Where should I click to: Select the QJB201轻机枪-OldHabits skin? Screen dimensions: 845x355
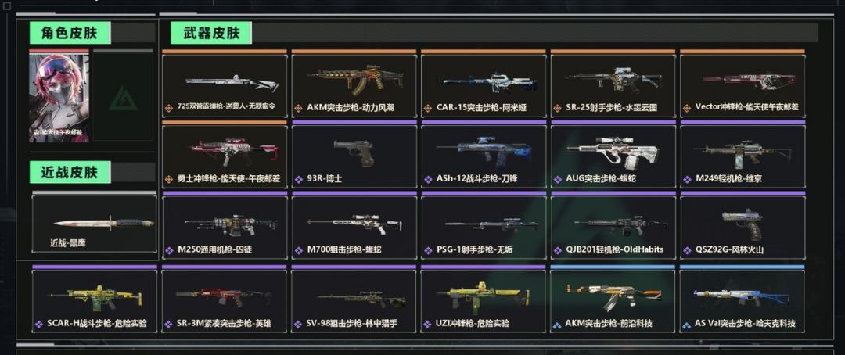pyautogui.click(x=613, y=226)
